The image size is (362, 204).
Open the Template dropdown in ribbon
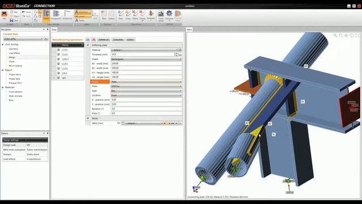click(x=151, y=16)
